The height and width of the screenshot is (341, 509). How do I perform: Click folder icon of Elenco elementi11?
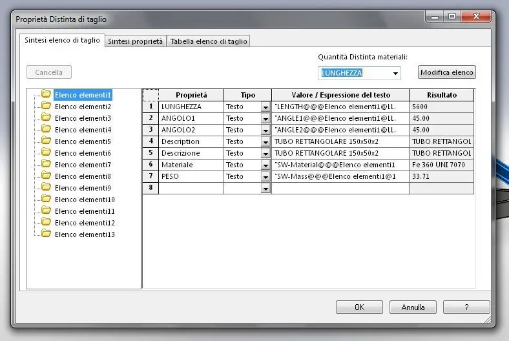point(46,211)
